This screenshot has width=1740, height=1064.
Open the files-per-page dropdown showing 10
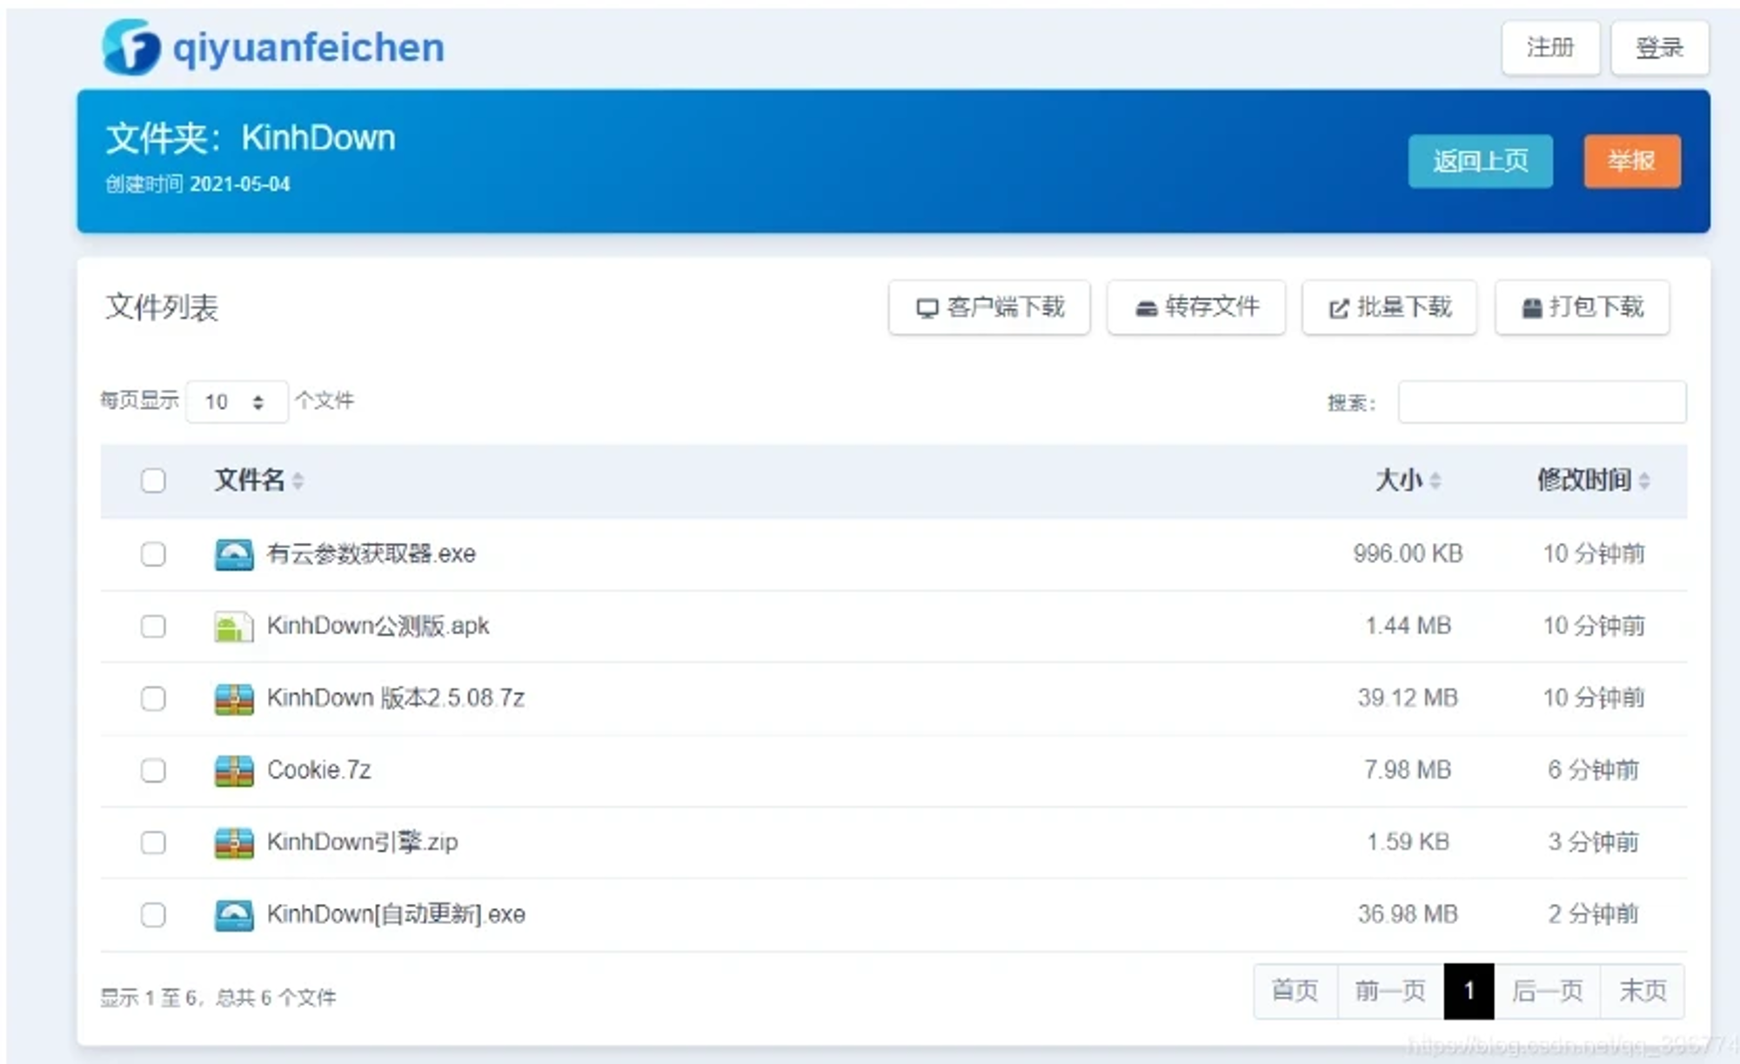[x=237, y=402]
